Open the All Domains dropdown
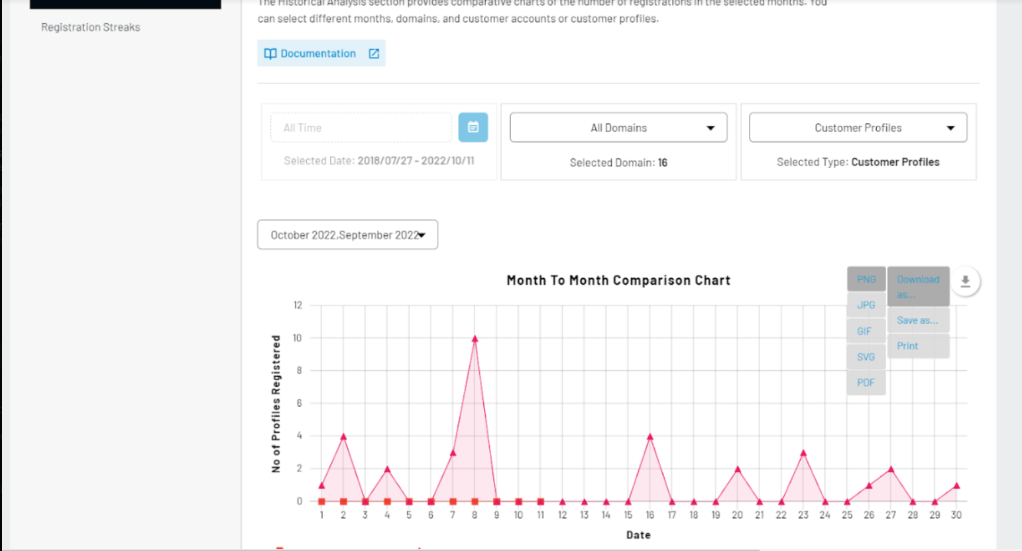 pos(618,128)
